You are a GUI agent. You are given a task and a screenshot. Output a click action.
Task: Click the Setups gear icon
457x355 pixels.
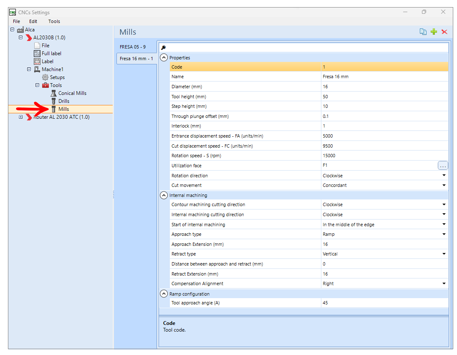tap(45, 77)
